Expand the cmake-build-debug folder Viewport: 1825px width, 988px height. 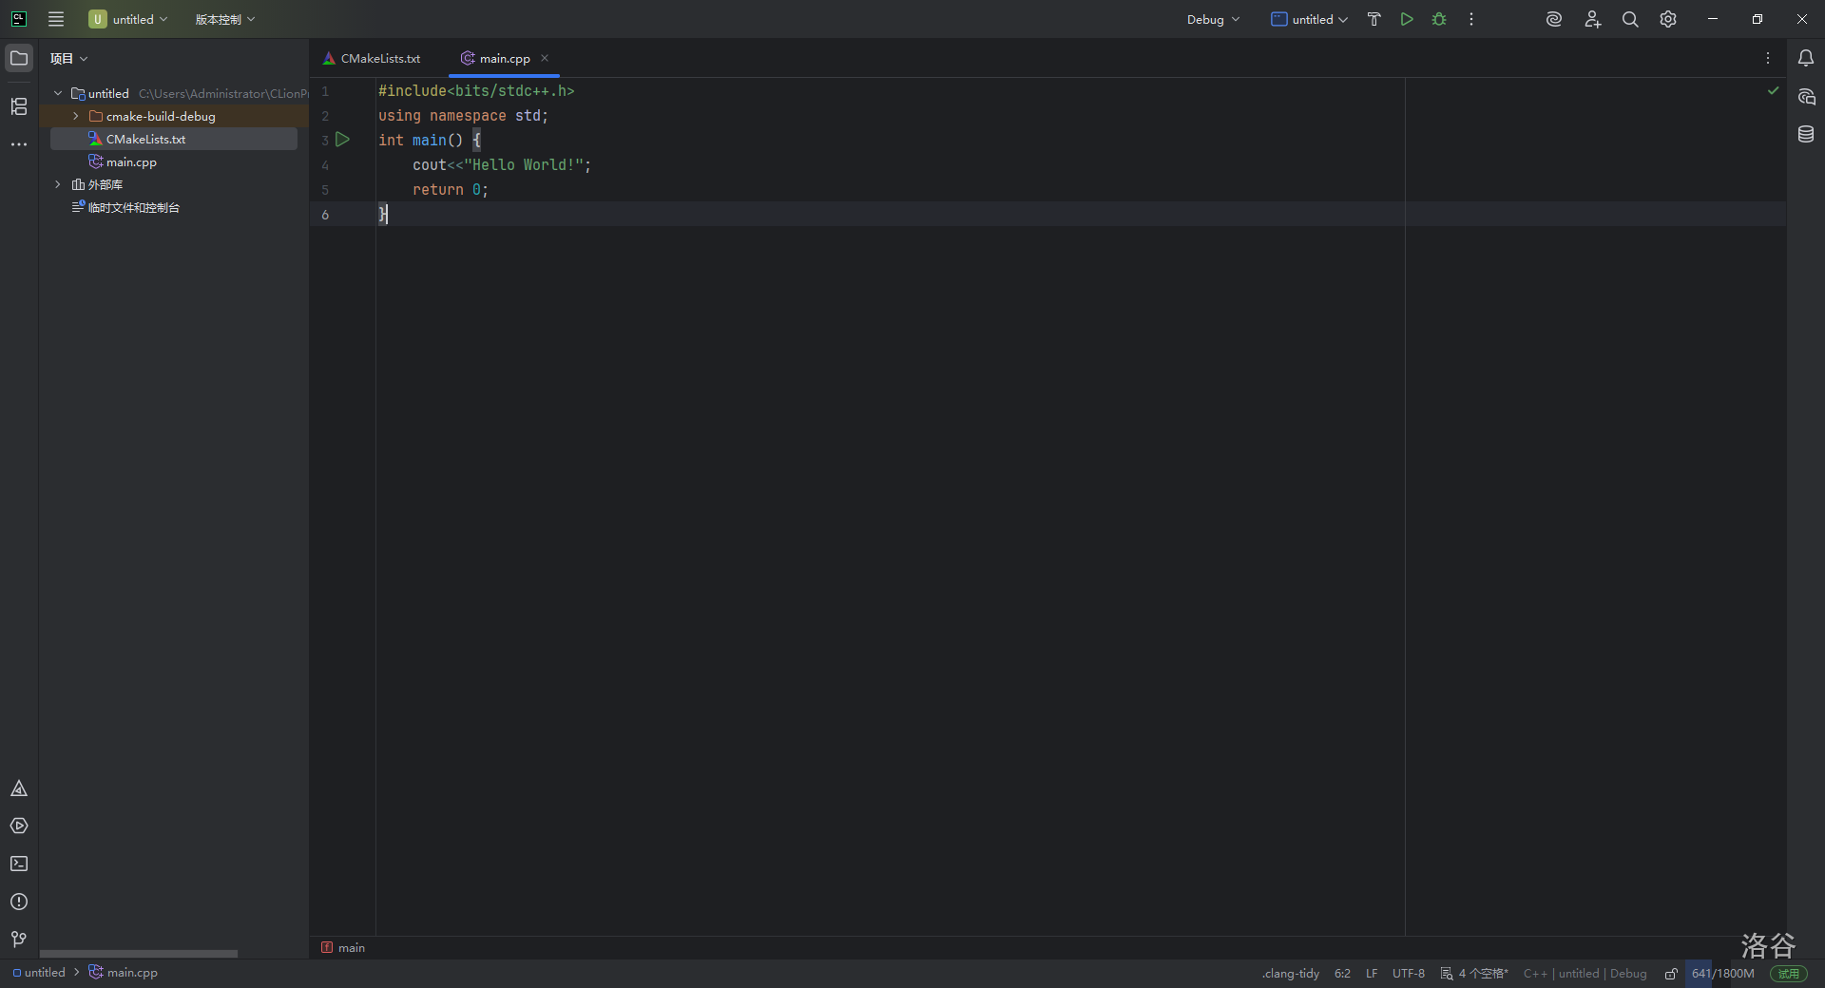click(76, 116)
